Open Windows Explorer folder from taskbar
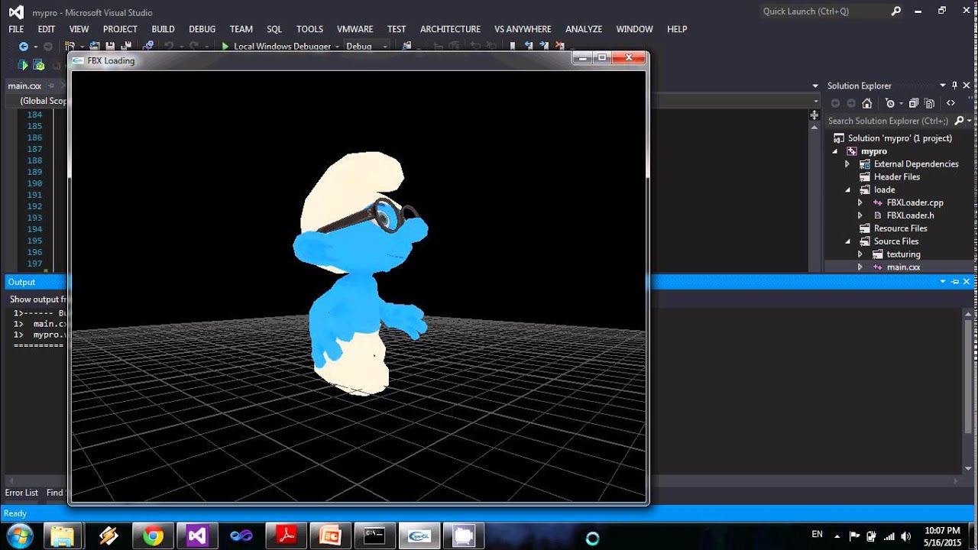This screenshot has height=550, width=978. pos(64,536)
